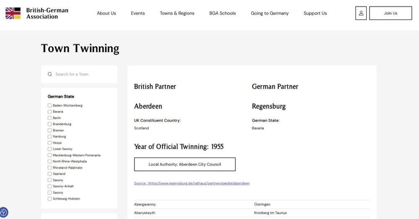Select the Aberystwyth row

(x=252, y=213)
